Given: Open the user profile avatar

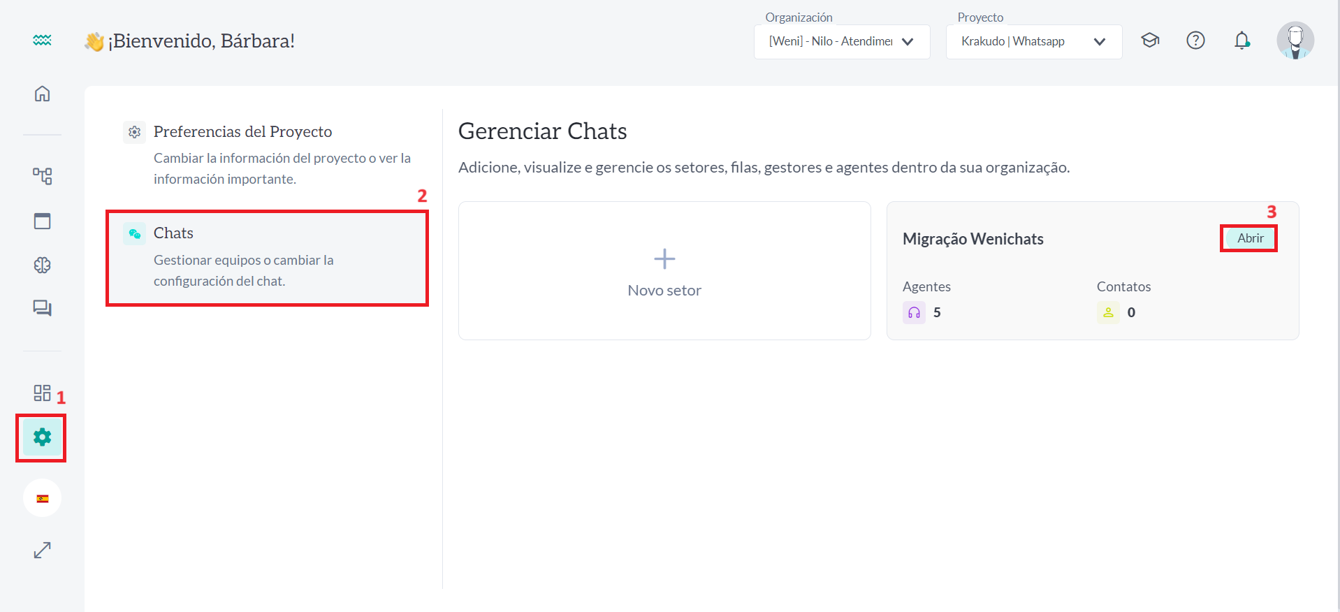Looking at the screenshot, I should click(x=1295, y=41).
